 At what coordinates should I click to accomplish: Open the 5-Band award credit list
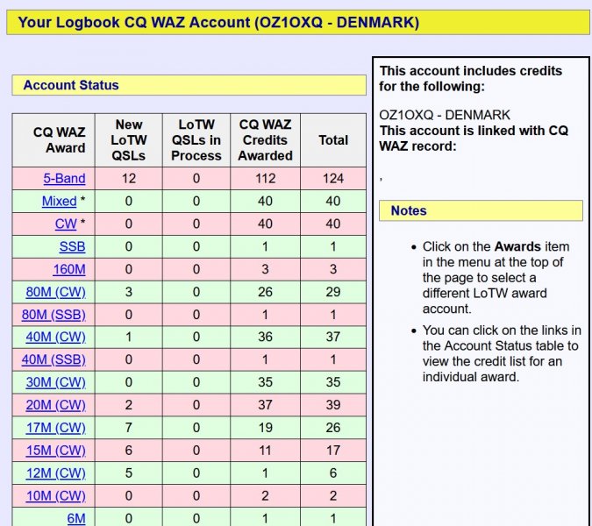[x=64, y=178]
